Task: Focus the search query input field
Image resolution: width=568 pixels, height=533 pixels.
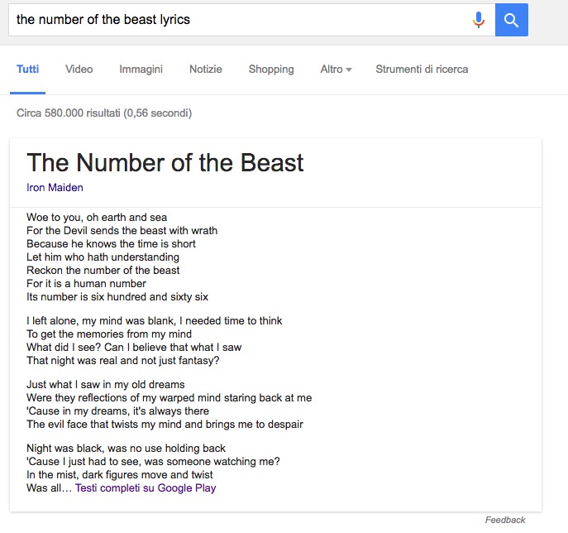Action: (x=240, y=20)
